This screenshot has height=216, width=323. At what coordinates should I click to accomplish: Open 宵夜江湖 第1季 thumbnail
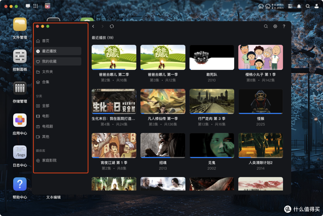tap(114, 145)
